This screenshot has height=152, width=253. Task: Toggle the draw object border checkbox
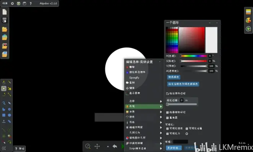coord(167,93)
